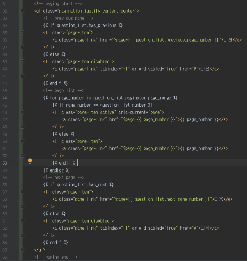Click the 'page list' comment
This screenshot has height=261, width=247.
click(x=64, y=91)
